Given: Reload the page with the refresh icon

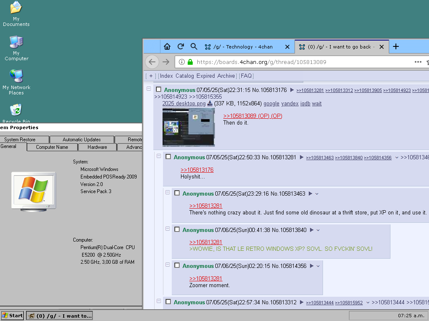Looking at the screenshot, I should click(x=181, y=47).
